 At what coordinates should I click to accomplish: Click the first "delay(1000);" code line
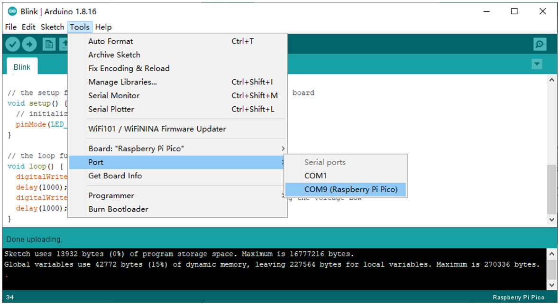tap(41, 187)
